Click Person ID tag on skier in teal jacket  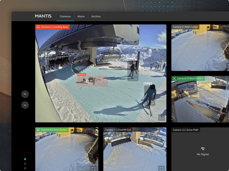point(148,84)
